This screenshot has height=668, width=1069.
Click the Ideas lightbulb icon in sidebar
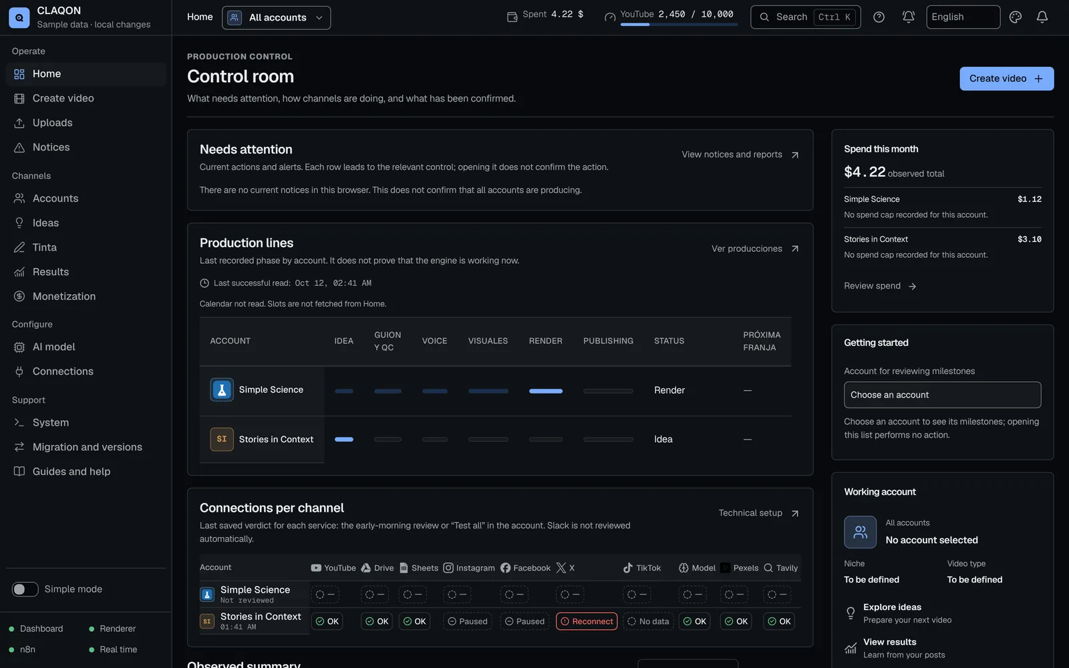[x=19, y=223]
